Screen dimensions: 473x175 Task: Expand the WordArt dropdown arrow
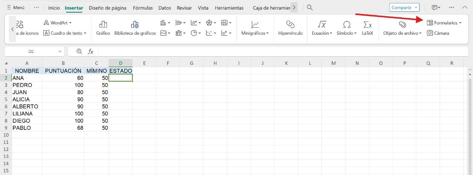(70, 23)
